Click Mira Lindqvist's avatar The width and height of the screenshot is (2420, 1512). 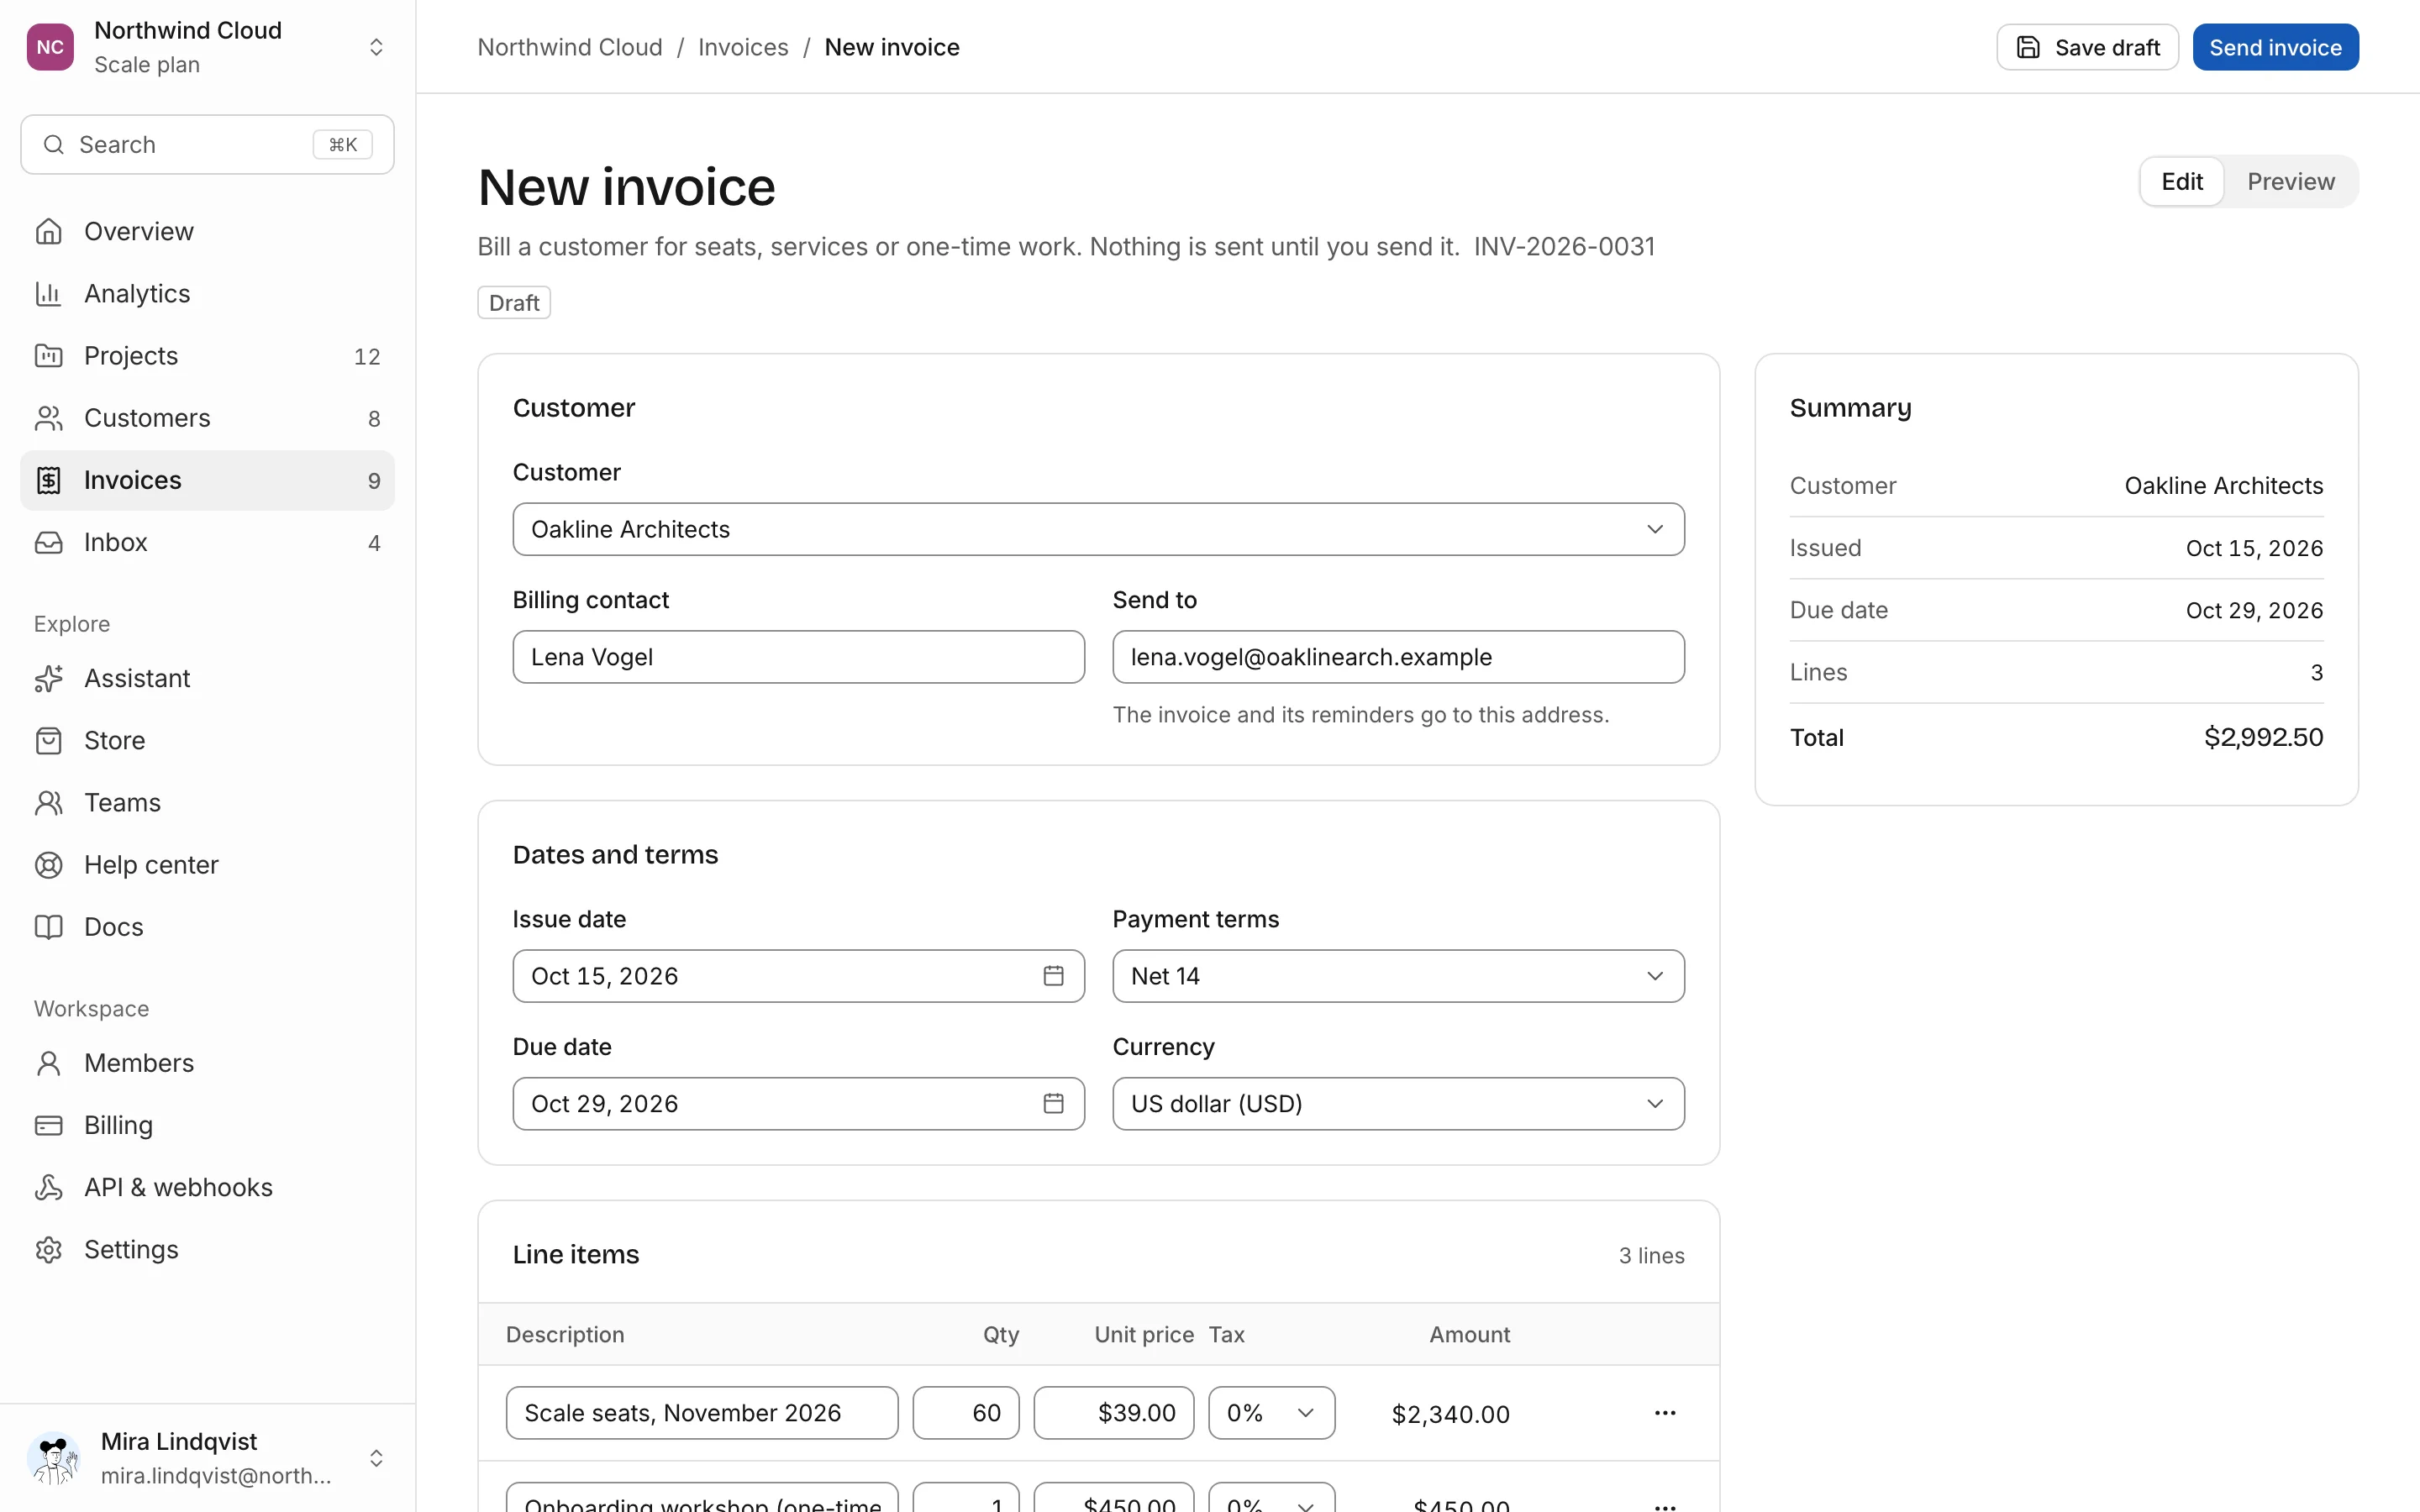(54, 1457)
